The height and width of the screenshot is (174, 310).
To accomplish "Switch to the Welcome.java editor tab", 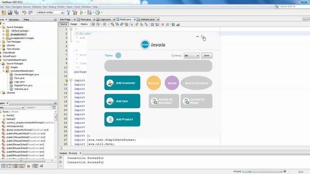I will (147, 19).
